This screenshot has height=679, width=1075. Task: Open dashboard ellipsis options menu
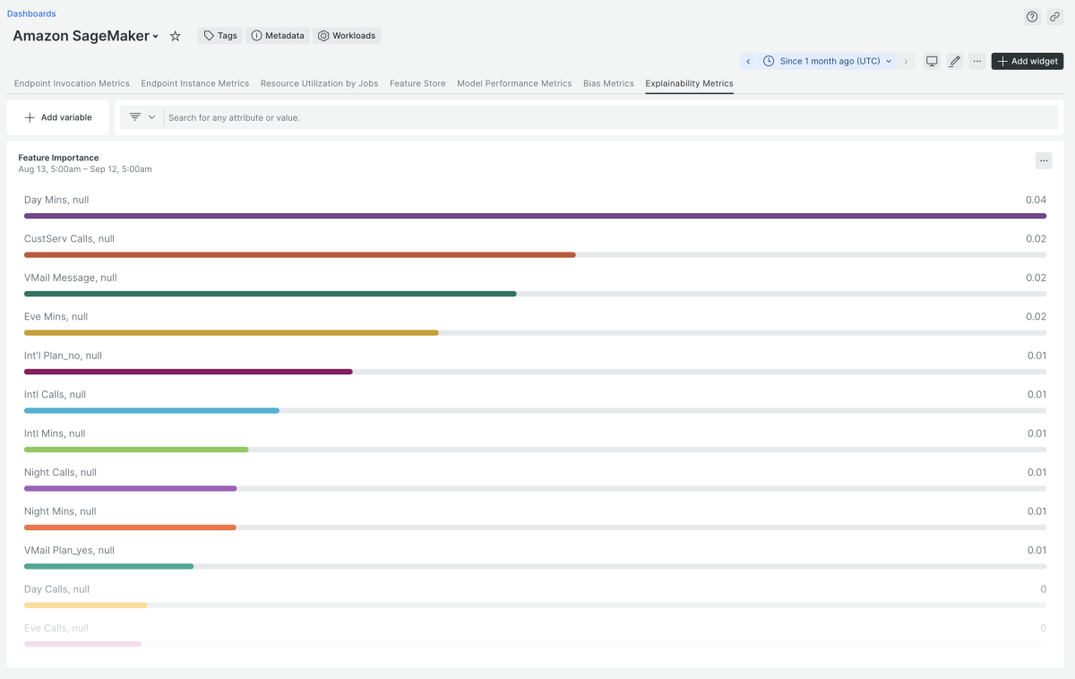977,61
